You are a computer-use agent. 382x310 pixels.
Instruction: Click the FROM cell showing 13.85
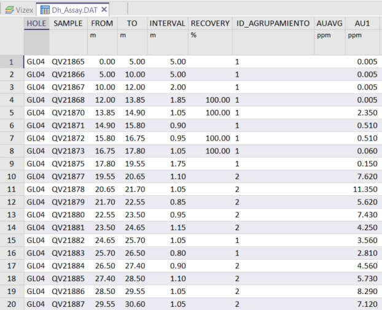point(102,113)
